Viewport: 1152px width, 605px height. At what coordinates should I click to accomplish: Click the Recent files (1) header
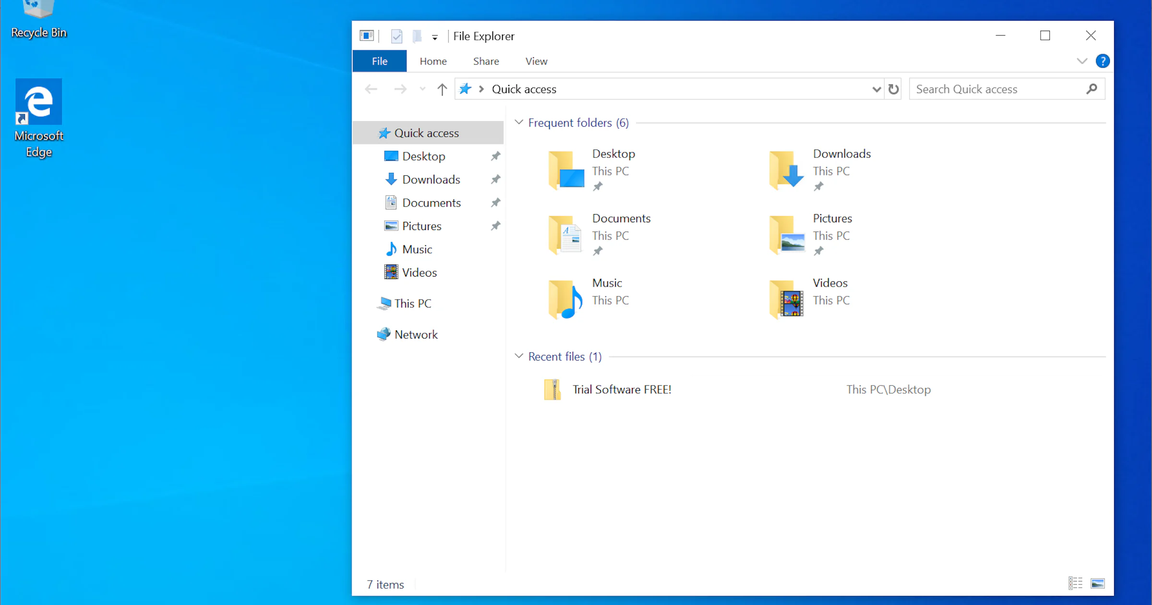[565, 356]
